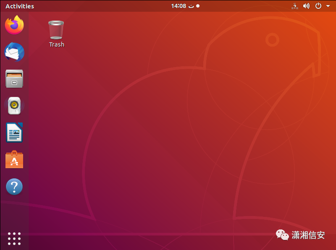336x250 pixels.
Task: Click the power icon in top bar
Action: [318, 6]
